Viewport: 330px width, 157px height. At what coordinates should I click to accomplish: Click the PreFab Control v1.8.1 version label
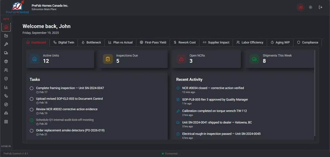click(x=16, y=154)
